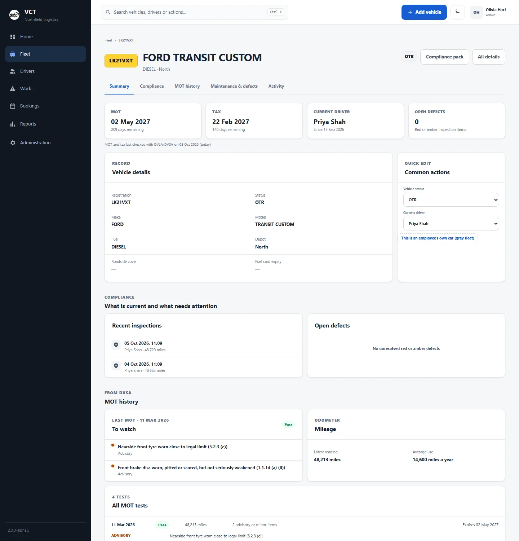Click the MOT 02 May 2027 card
The height and width of the screenshot is (541, 519).
pyautogui.click(x=153, y=121)
